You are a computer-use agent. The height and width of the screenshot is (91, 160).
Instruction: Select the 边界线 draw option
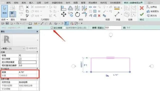click(152, 7)
